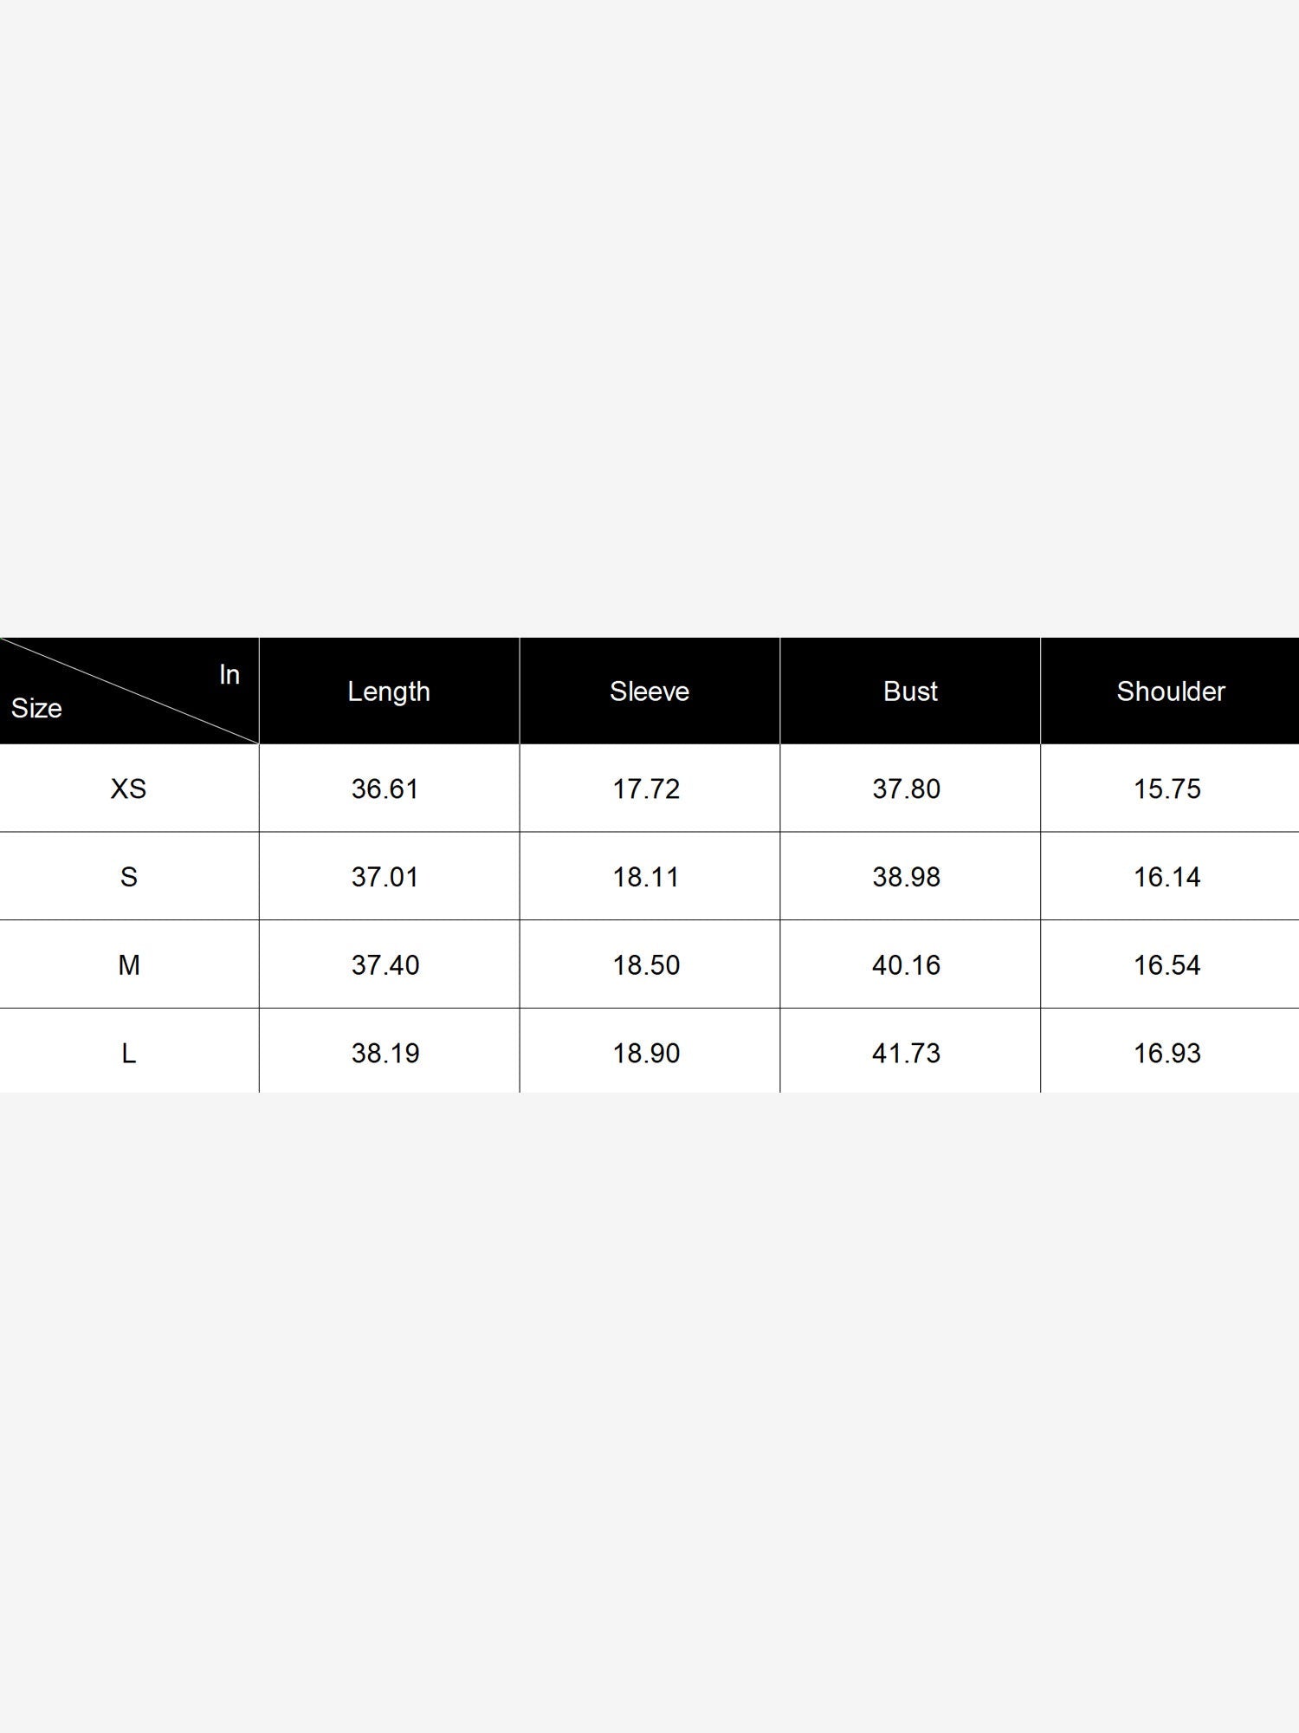This screenshot has width=1299, height=1733.
Task: Click the 'Size' label in header corner
Action: click(x=36, y=708)
